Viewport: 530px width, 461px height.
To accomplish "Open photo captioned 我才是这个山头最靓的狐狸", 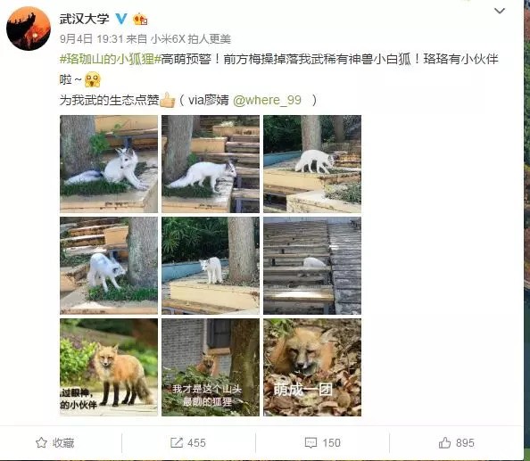I will tap(211, 367).
